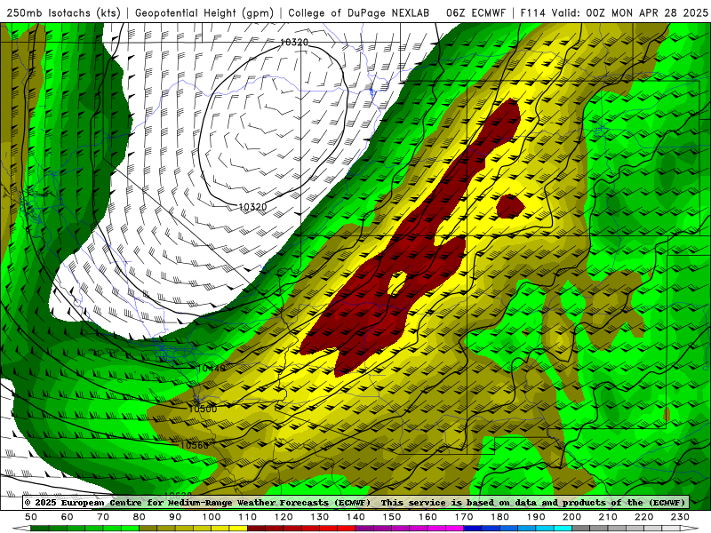Click the 80 knots color bar label
Image resolution: width=711 pixels, height=533 pixels.
(x=140, y=517)
